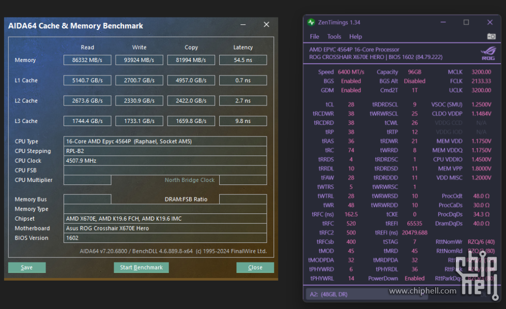Viewport: 506px width, 309px height.
Task: Click the CPU Stepping value RPL-B2
Action: pos(165,151)
